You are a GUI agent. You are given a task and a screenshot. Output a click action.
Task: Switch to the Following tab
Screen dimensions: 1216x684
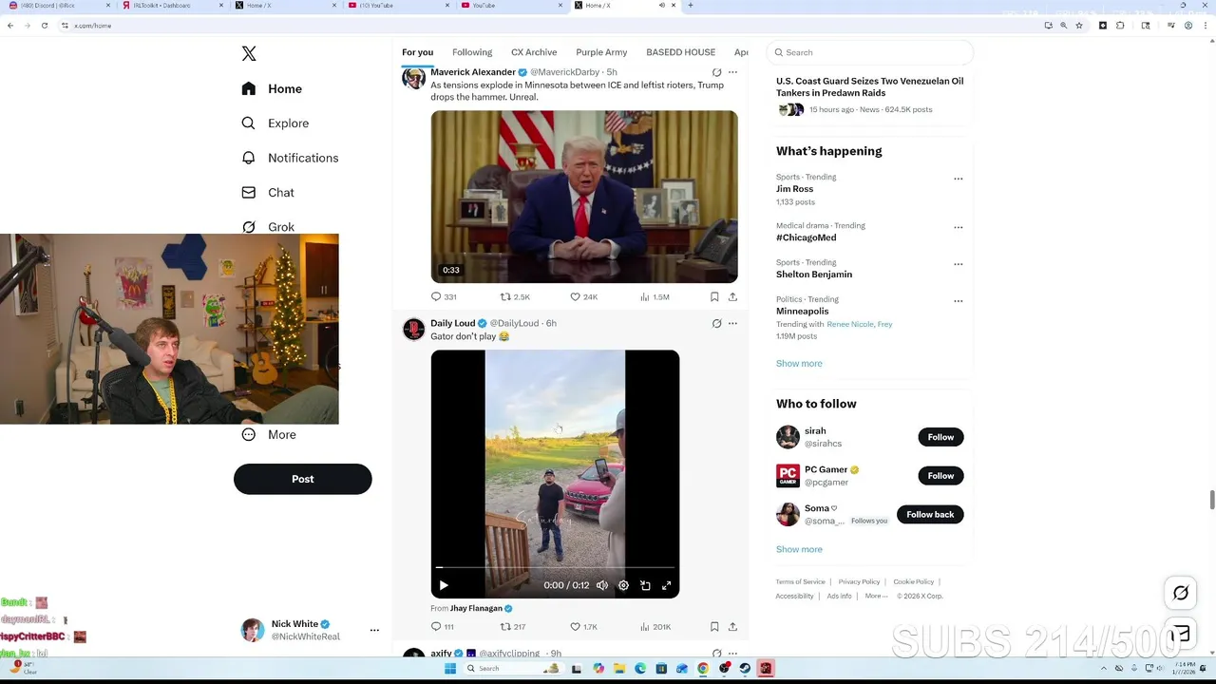[x=472, y=52]
